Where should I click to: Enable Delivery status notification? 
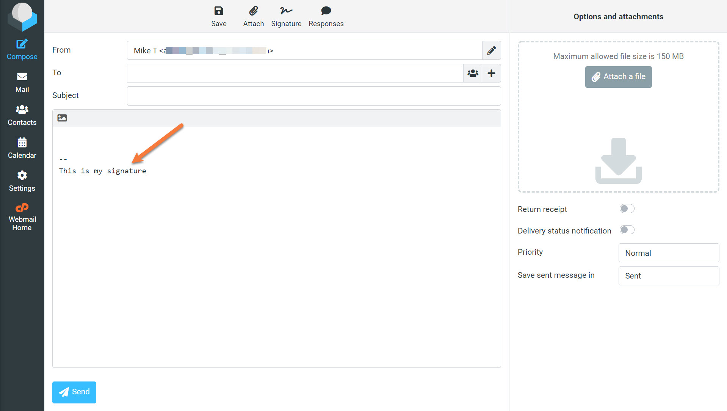[627, 230]
